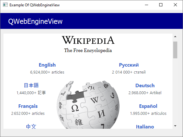Open the Italiano Wikipedia link
183x137 pixels.
coord(145,127)
